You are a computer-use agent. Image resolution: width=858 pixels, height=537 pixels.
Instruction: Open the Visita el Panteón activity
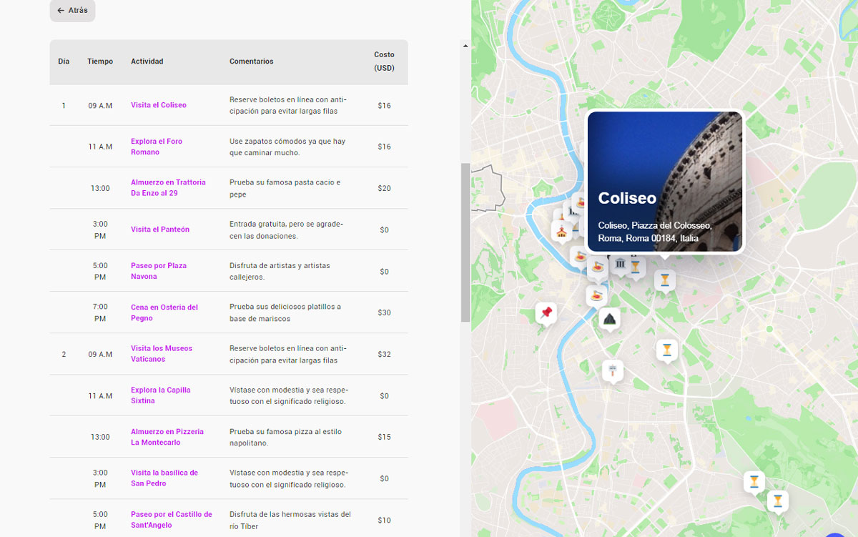[x=159, y=230]
